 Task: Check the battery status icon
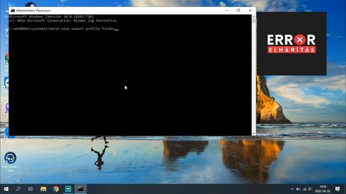[x=298, y=189]
